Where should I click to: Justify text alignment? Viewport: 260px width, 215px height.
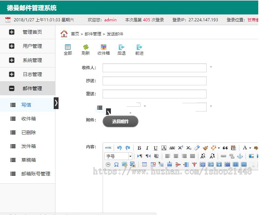pyautogui.click(x=193, y=156)
